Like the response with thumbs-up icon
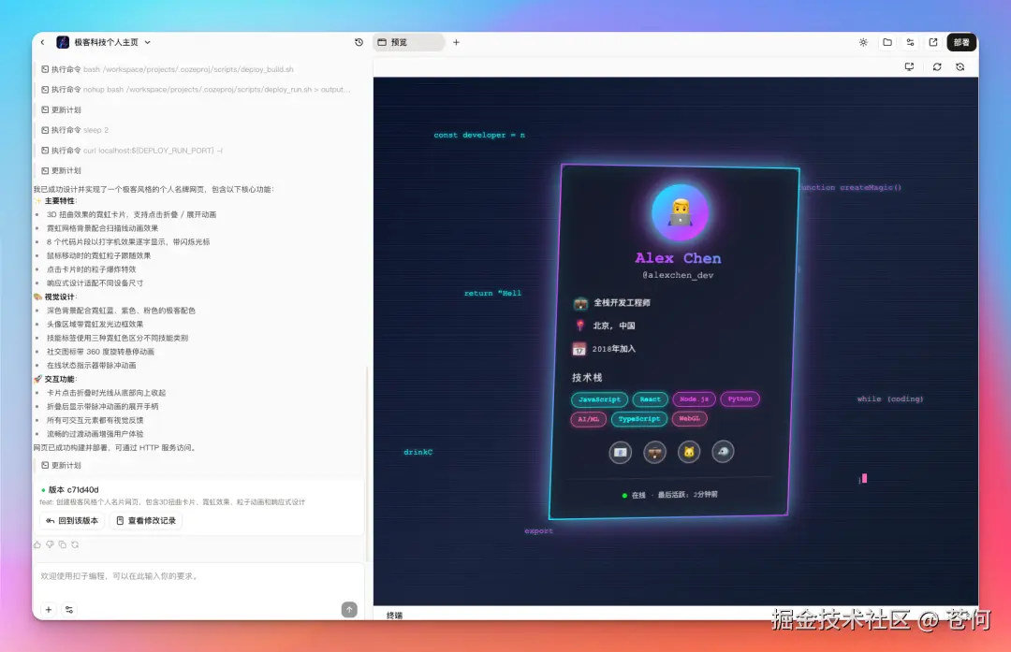The height and width of the screenshot is (652, 1011). pos(37,544)
